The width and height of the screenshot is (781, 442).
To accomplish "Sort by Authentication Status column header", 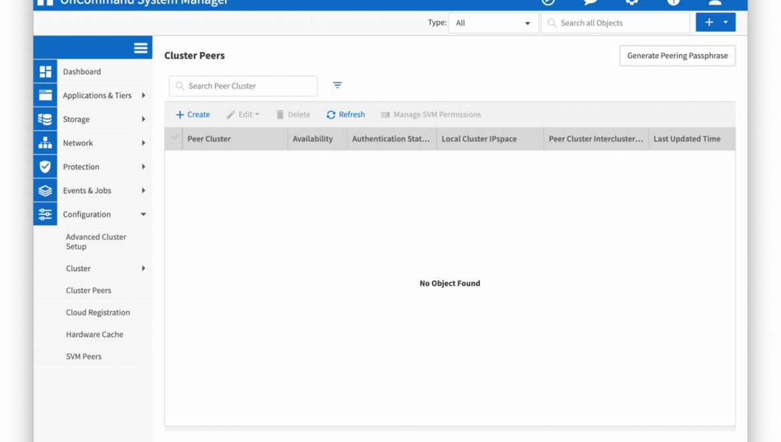I will [391, 139].
